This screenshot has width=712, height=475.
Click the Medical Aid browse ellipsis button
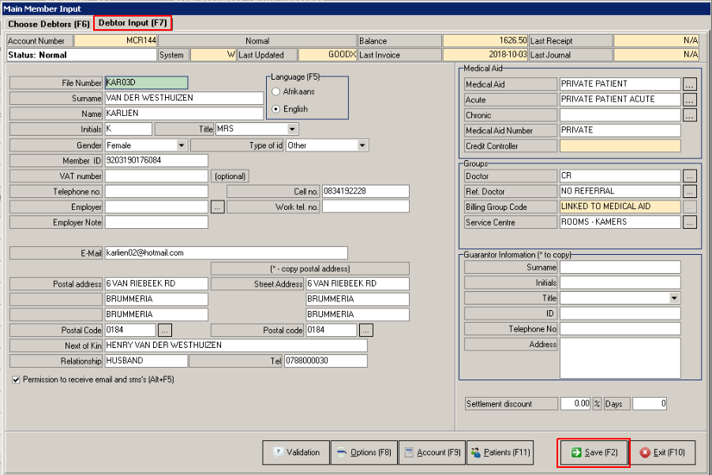690,84
